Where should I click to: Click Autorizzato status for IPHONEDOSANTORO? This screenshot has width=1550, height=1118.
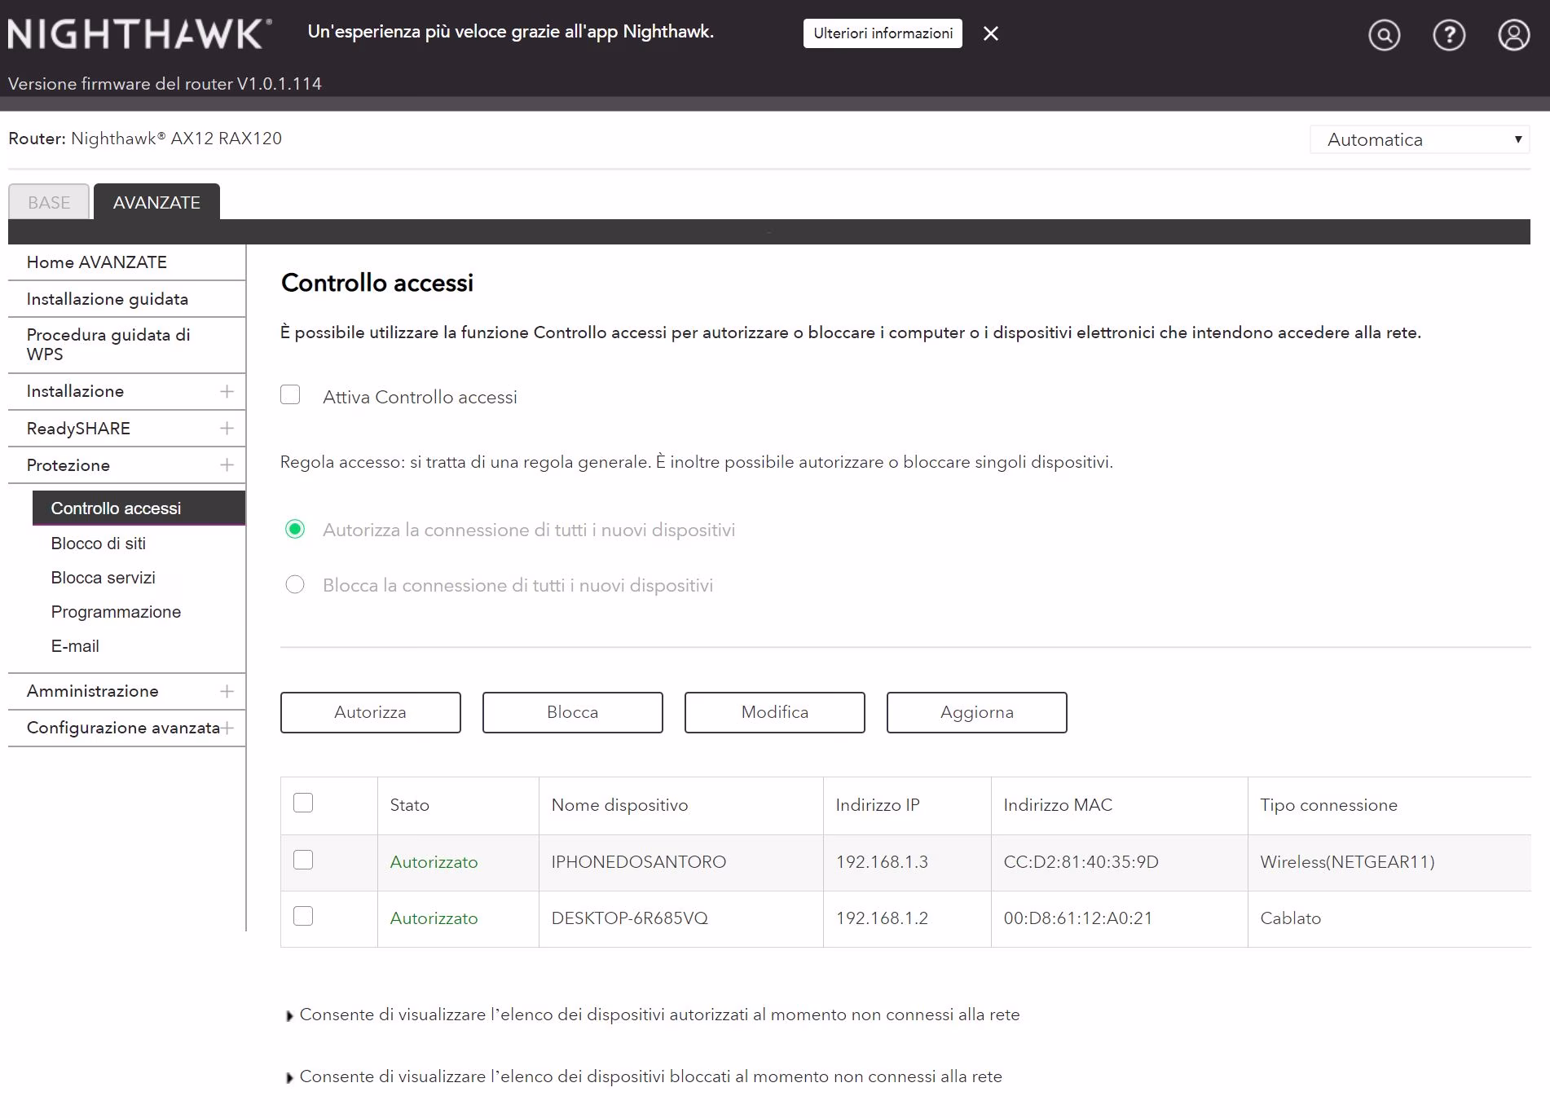[434, 862]
